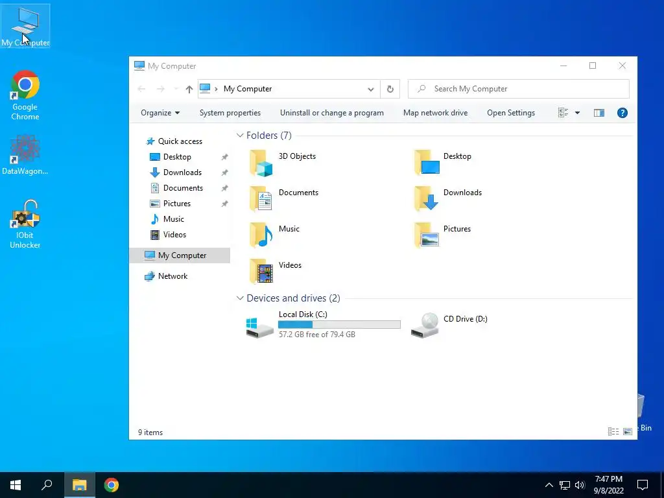664x498 pixels.
Task: Go up one folder level
Action: tap(189, 89)
